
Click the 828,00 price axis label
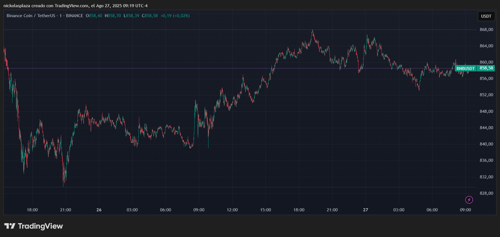coord(486,193)
